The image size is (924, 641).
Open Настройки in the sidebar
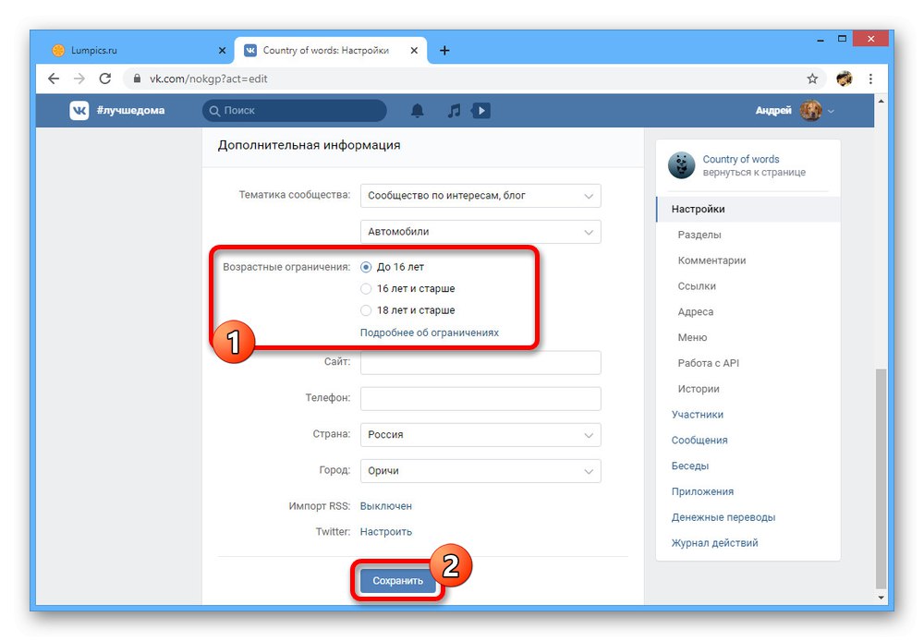tap(748, 209)
